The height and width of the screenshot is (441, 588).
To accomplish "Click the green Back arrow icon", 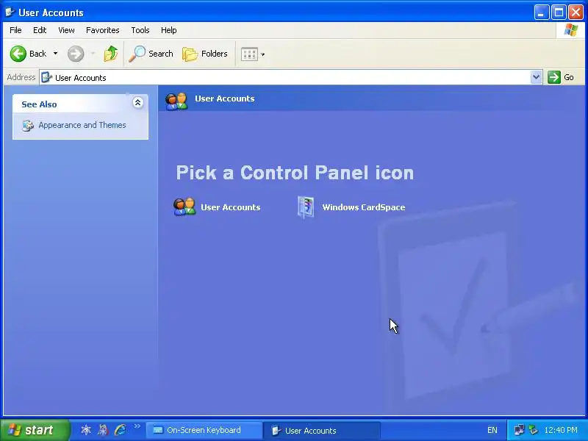I will 18,54.
